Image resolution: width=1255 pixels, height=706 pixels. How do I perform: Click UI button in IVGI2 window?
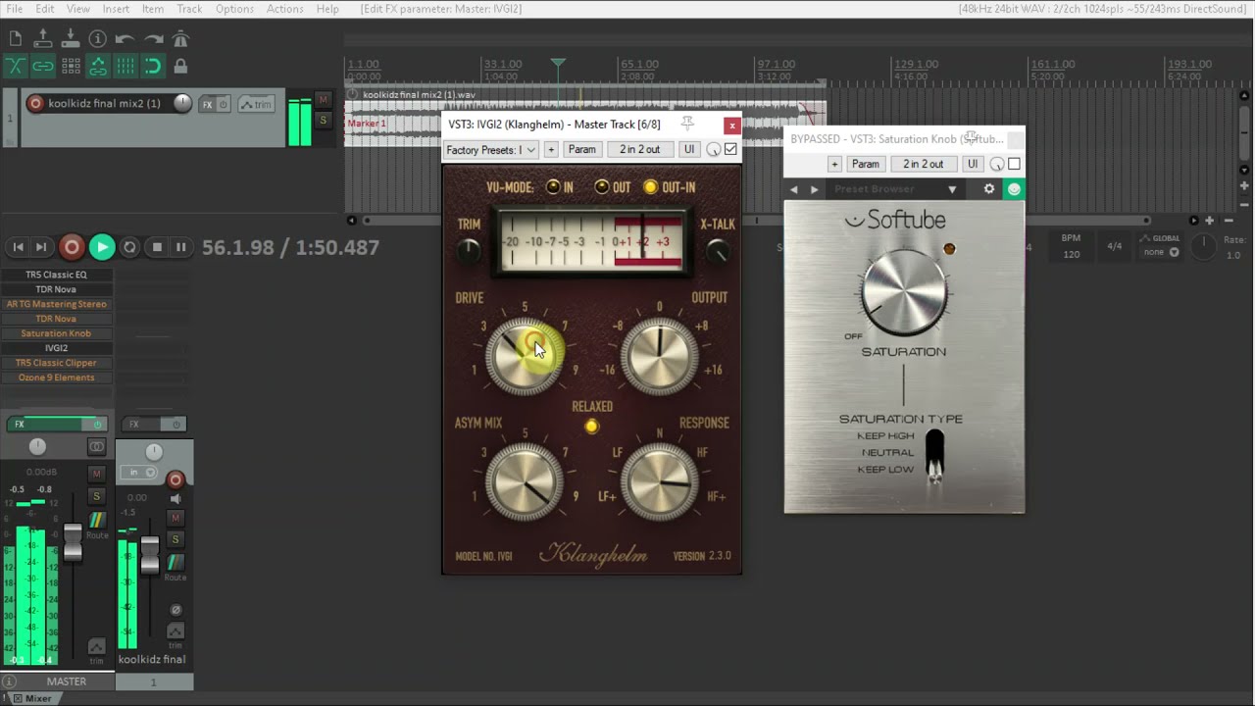coord(689,150)
